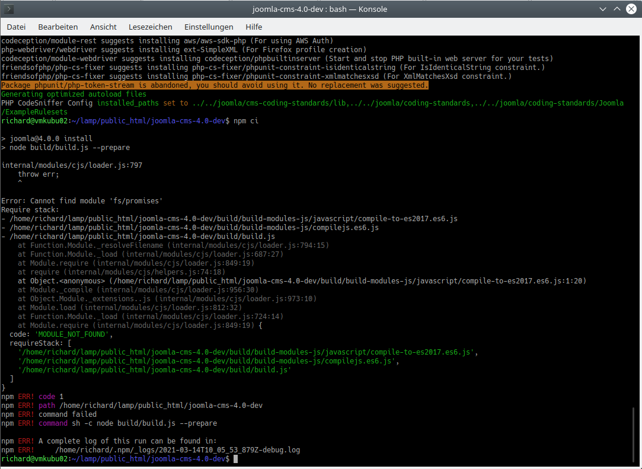The image size is (642, 469).
Task: Click 'npm ERR! command sh -c node build/build.js' line
Action: click(109, 423)
